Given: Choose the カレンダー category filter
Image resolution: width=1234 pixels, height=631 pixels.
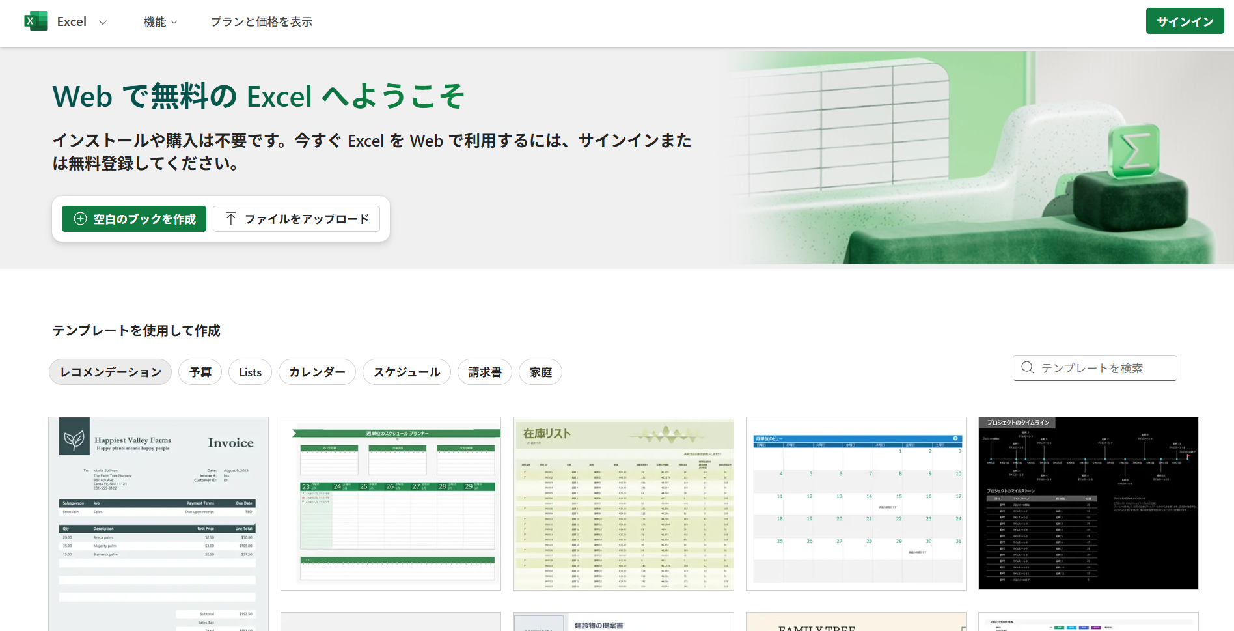Looking at the screenshot, I should pyautogui.click(x=317, y=372).
